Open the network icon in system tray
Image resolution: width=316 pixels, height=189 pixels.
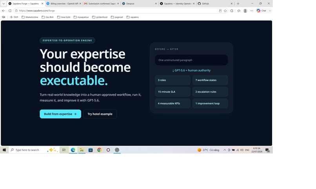tap(238, 150)
